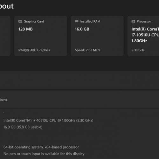This screenshot has width=159, height=159.
Task: Click the 64-bit operating system text line
Action: [41, 147]
